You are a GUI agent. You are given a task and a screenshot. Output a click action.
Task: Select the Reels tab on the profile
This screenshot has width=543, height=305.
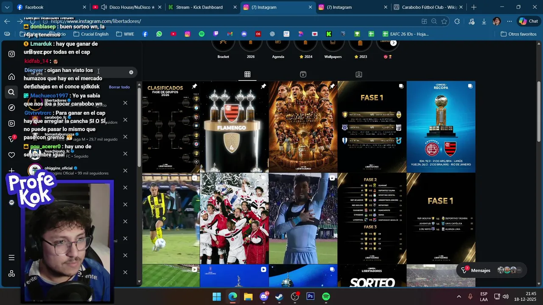coord(303,75)
